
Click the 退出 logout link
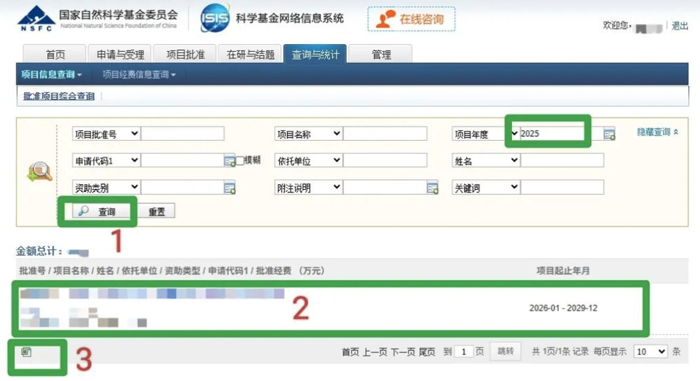[x=679, y=26]
